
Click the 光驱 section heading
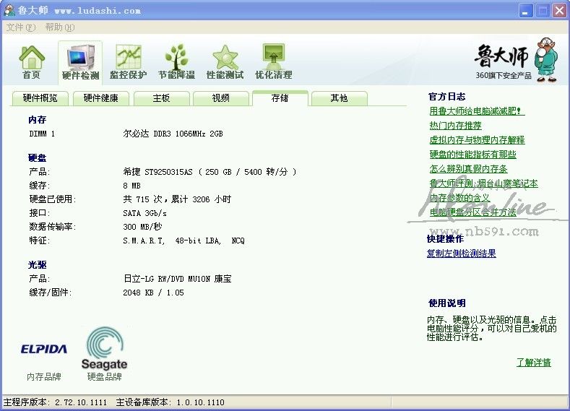coord(38,265)
